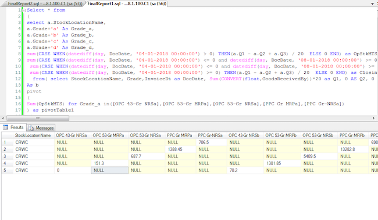Open the Messages tab
Image resolution: width=378 pixels, height=220 pixels.
[41, 127]
